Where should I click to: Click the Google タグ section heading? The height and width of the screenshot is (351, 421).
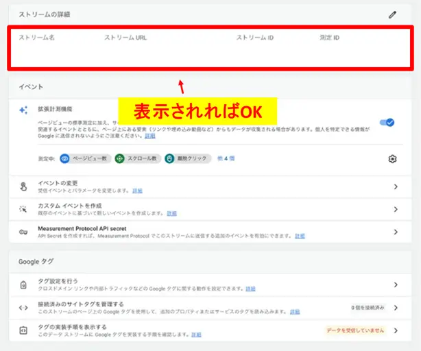point(36,262)
